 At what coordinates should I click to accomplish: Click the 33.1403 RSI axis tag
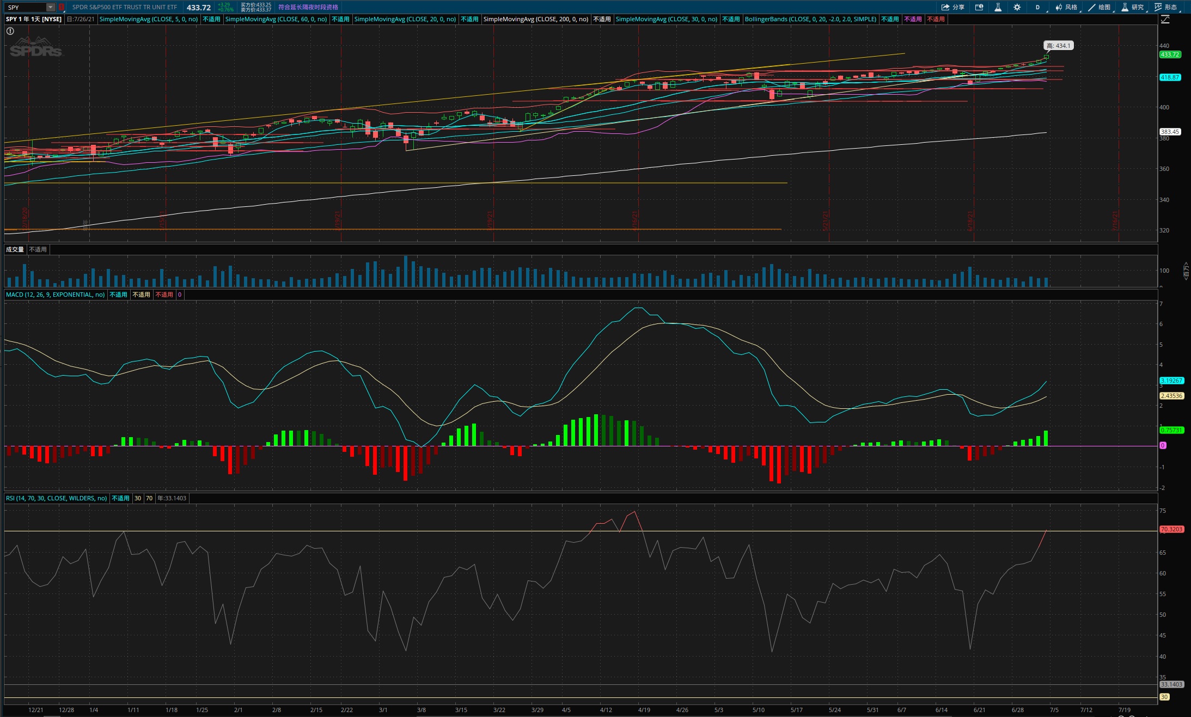(1171, 684)
